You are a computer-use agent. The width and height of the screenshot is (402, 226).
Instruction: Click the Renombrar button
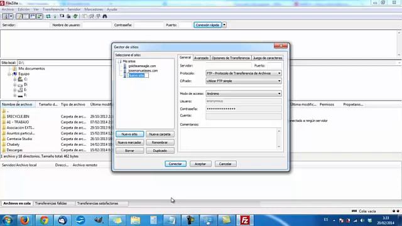160,143
